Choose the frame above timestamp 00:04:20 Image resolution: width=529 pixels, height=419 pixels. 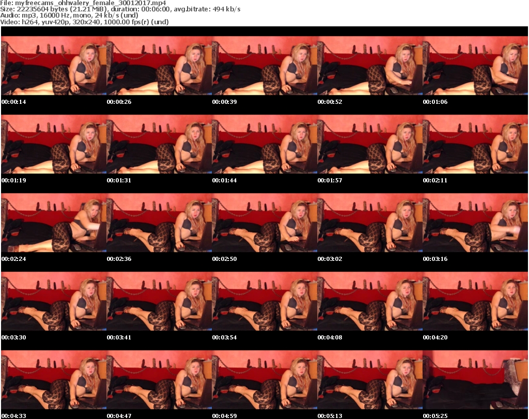point(475,301)
